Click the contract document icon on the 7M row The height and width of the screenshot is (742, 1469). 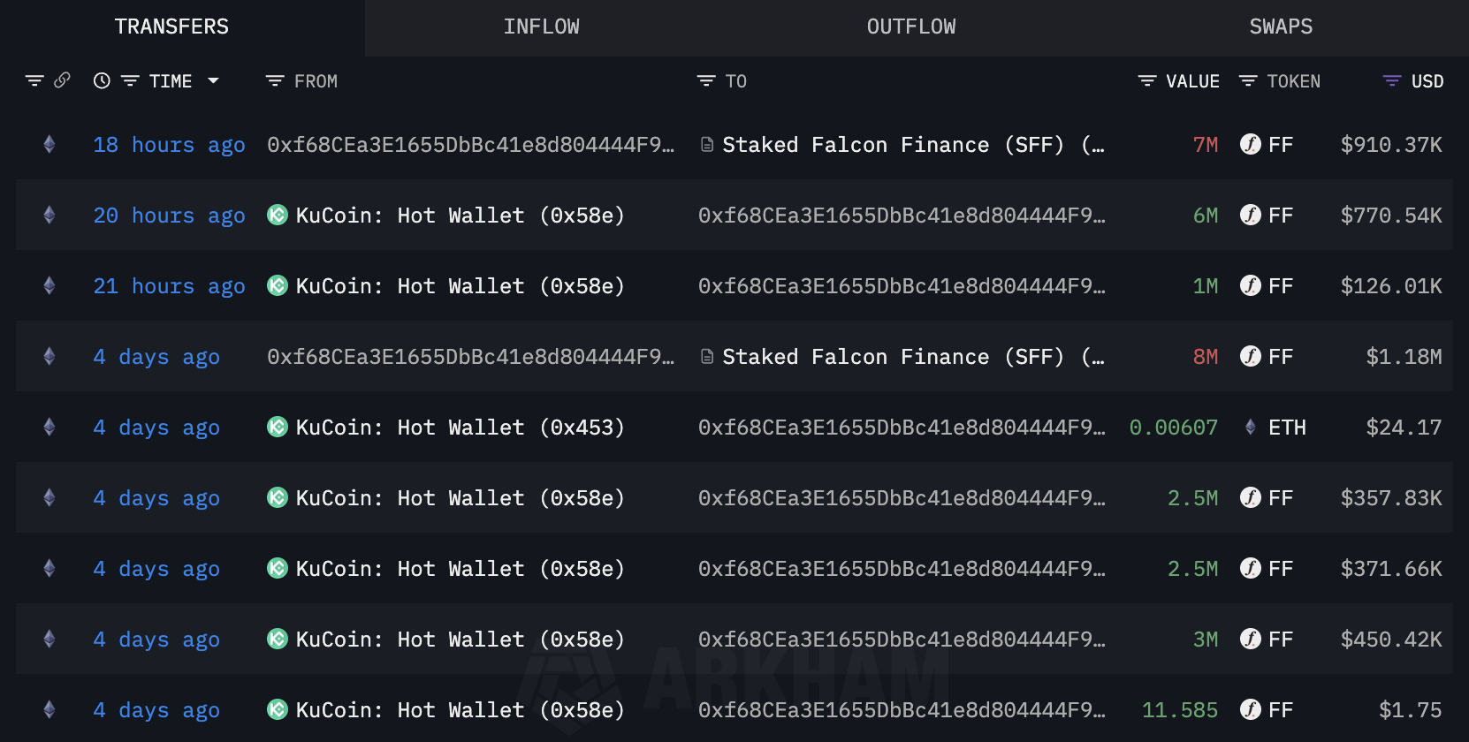click(x=706, y=144)
